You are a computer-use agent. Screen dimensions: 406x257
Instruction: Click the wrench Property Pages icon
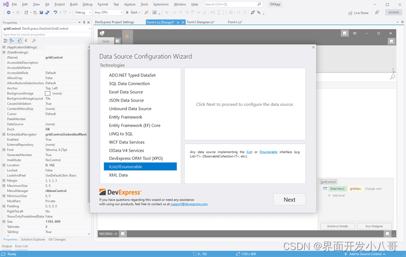point(34,41)
